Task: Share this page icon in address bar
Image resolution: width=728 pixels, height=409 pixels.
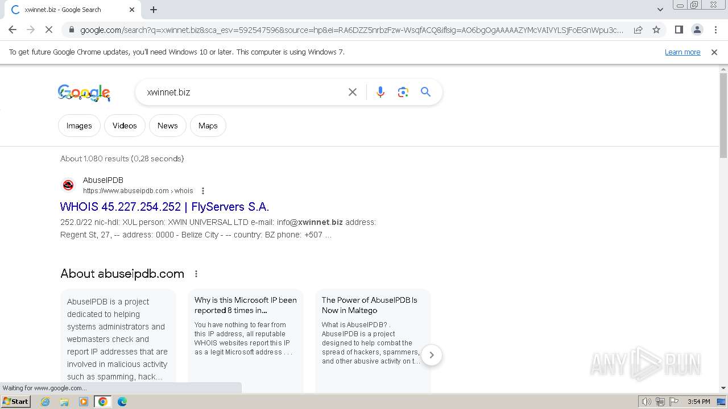Action: point(638,30)
